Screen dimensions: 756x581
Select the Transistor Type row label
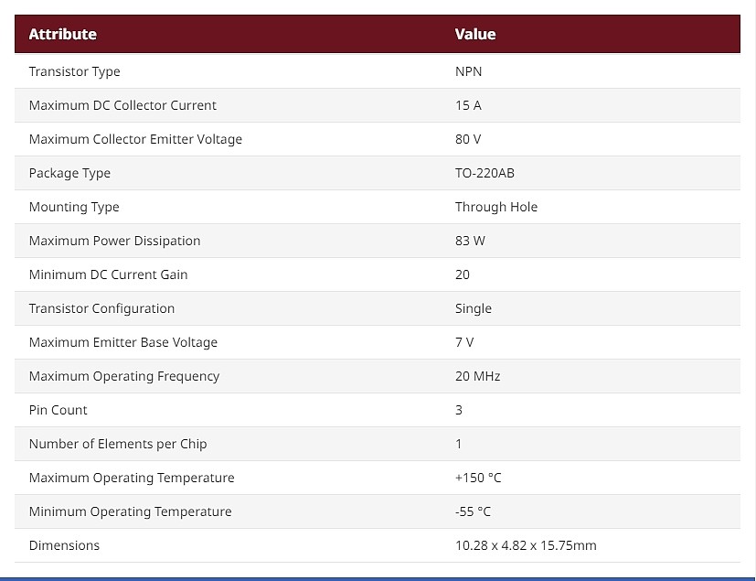[74, 72]
